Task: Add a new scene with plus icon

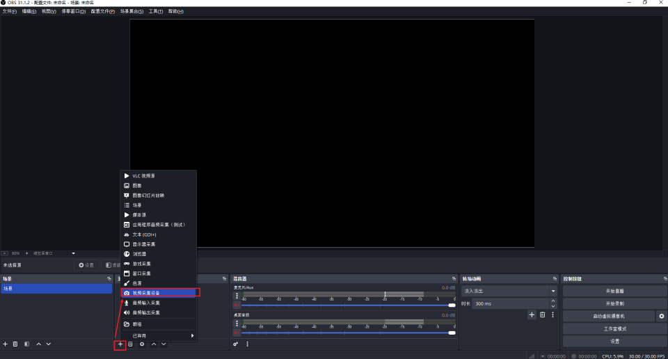Action: [x=5, y=344]
